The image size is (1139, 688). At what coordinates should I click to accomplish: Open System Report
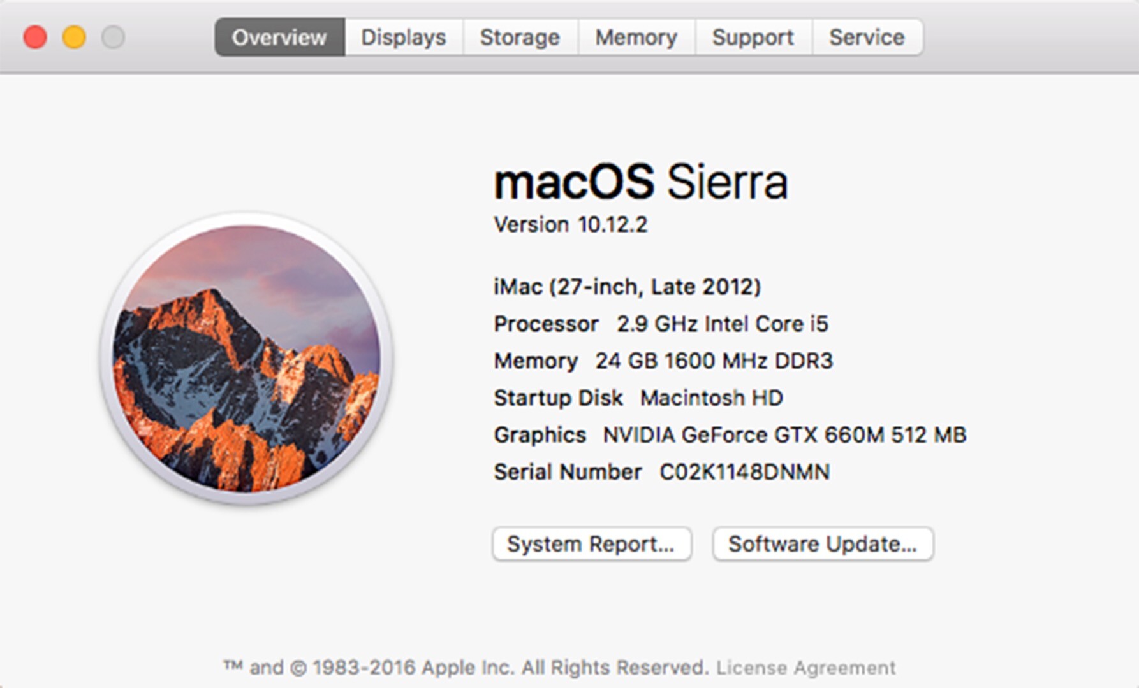coord(591,543)
